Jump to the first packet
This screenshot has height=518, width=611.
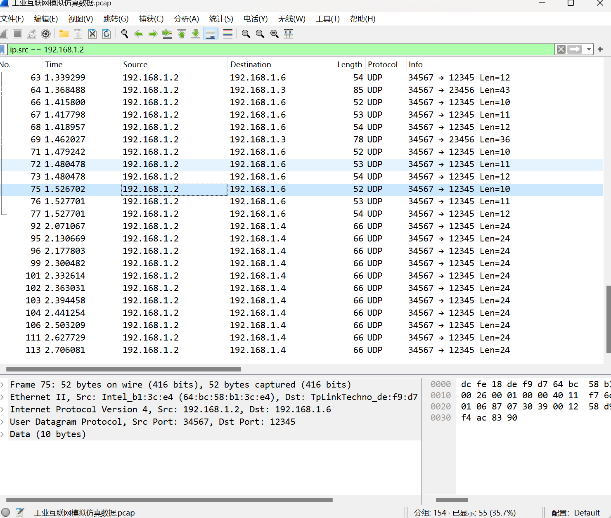182,34
